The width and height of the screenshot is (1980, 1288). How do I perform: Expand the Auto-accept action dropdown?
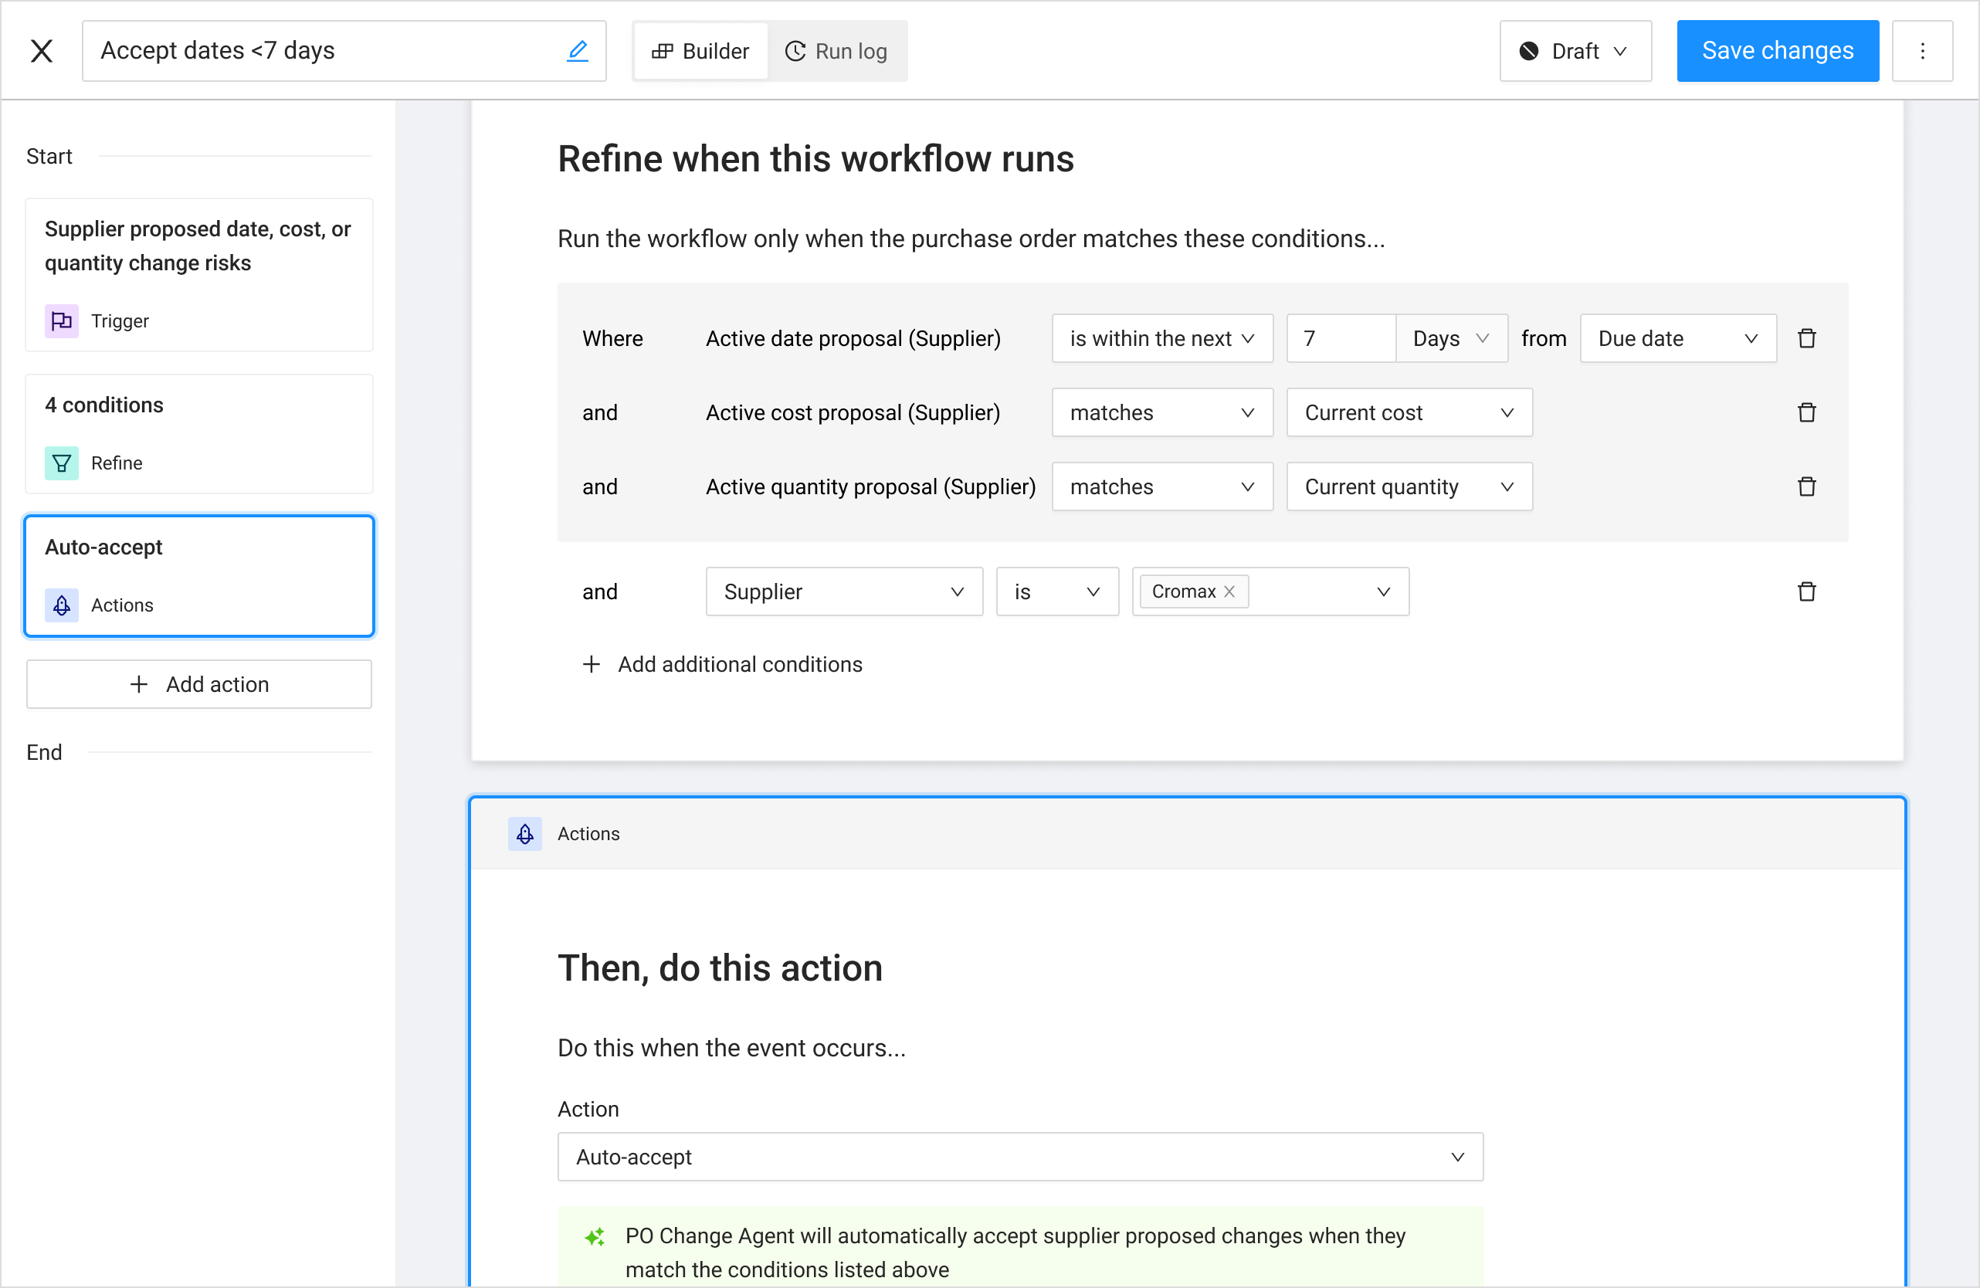(1019, 1157)
